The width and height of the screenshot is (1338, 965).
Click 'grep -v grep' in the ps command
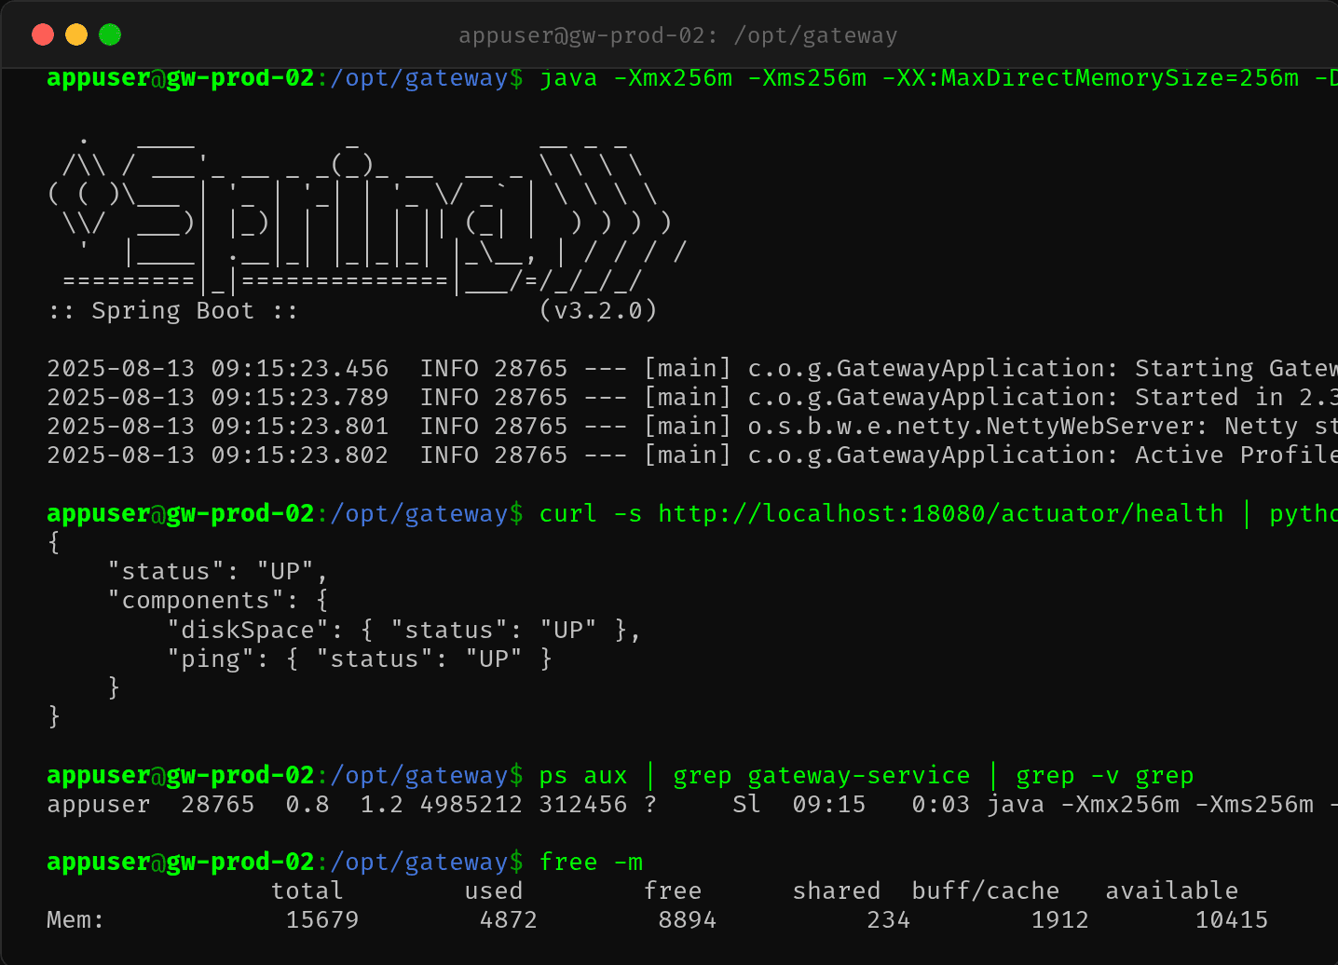[x=1105, y=775]
